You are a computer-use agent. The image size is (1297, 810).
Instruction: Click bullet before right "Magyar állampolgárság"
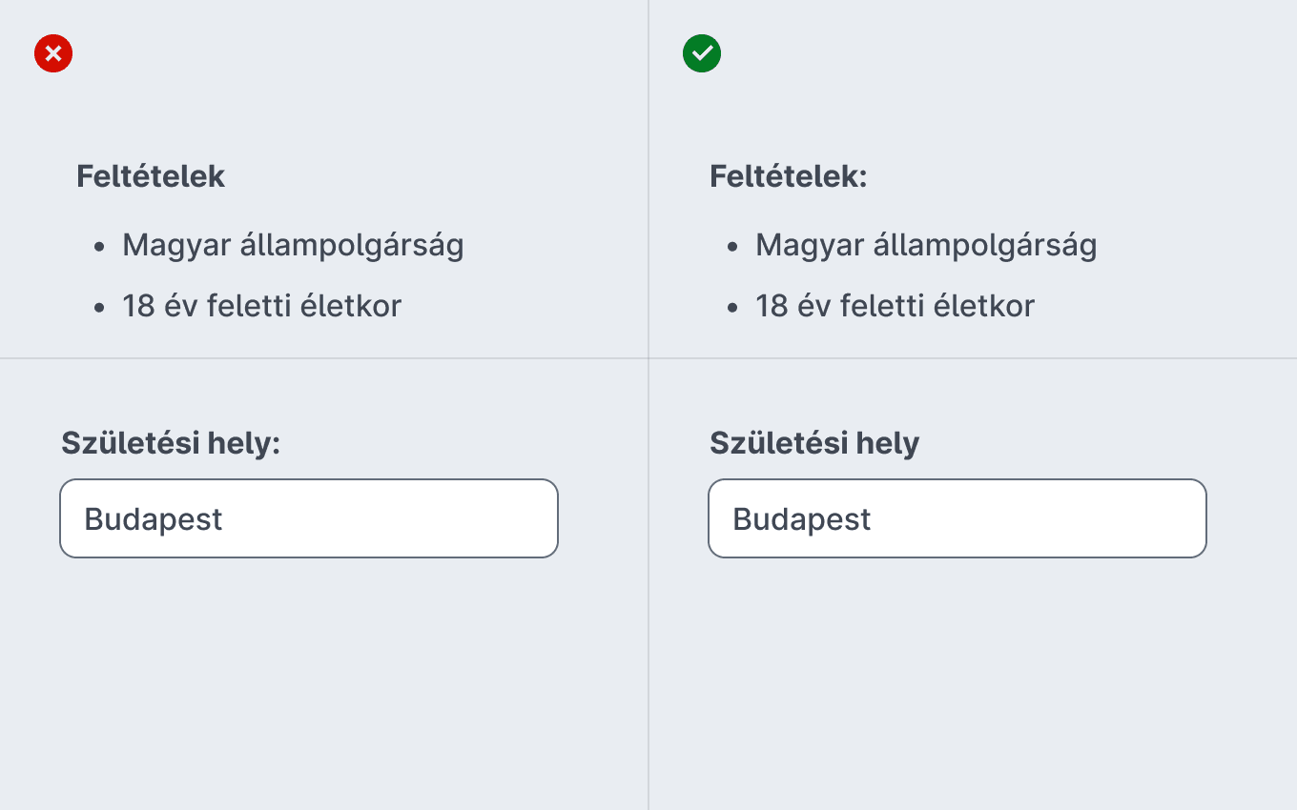pyautogui.click(x=732, y=247)
